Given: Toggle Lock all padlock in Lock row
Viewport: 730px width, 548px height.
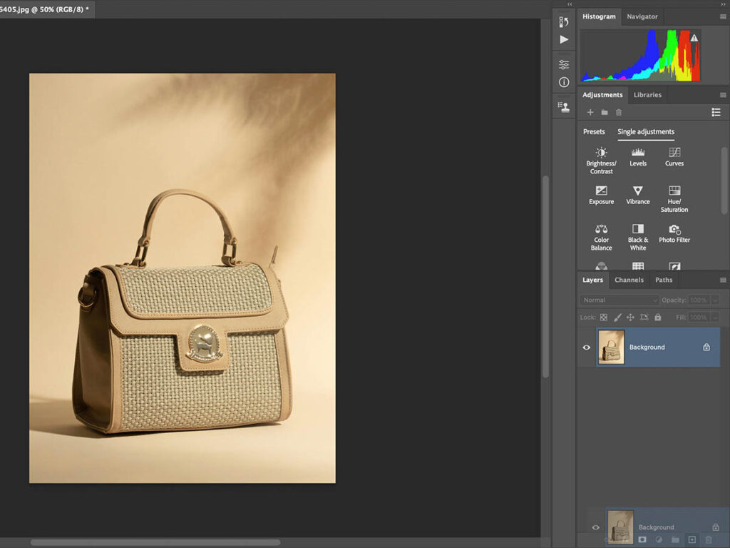Looking at the screenshot, I should point(658,318).
